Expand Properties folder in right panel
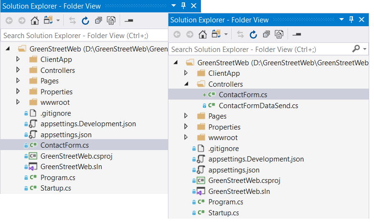Screen dimensions: 374x222 [x=186, y=127]
